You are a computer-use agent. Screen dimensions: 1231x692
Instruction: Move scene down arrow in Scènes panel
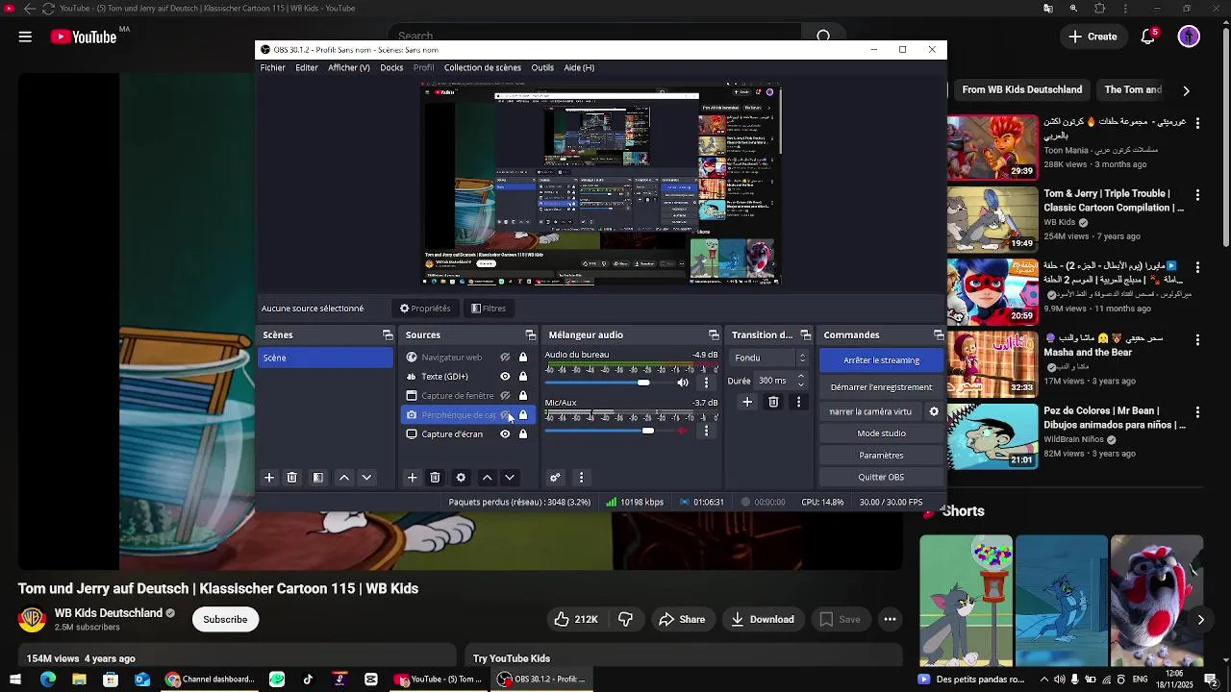pos(366,478)
